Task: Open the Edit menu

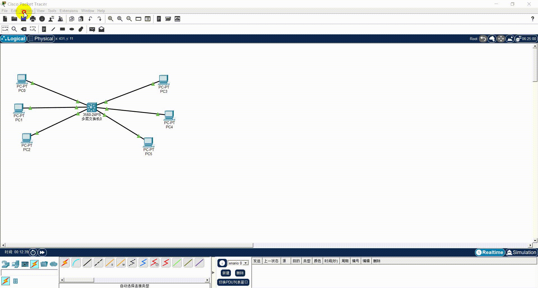Action: tap(14, 11)
